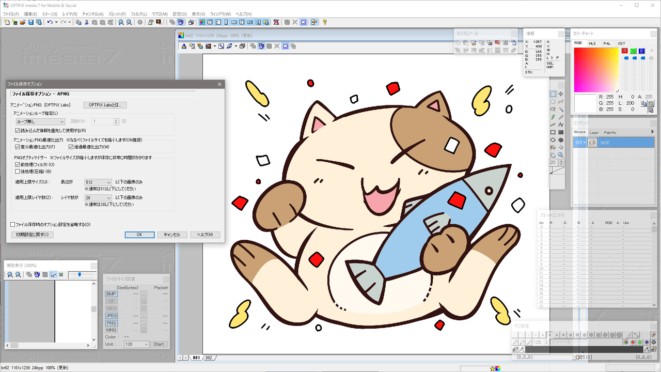Select the straight line tool

coord(553,125)
